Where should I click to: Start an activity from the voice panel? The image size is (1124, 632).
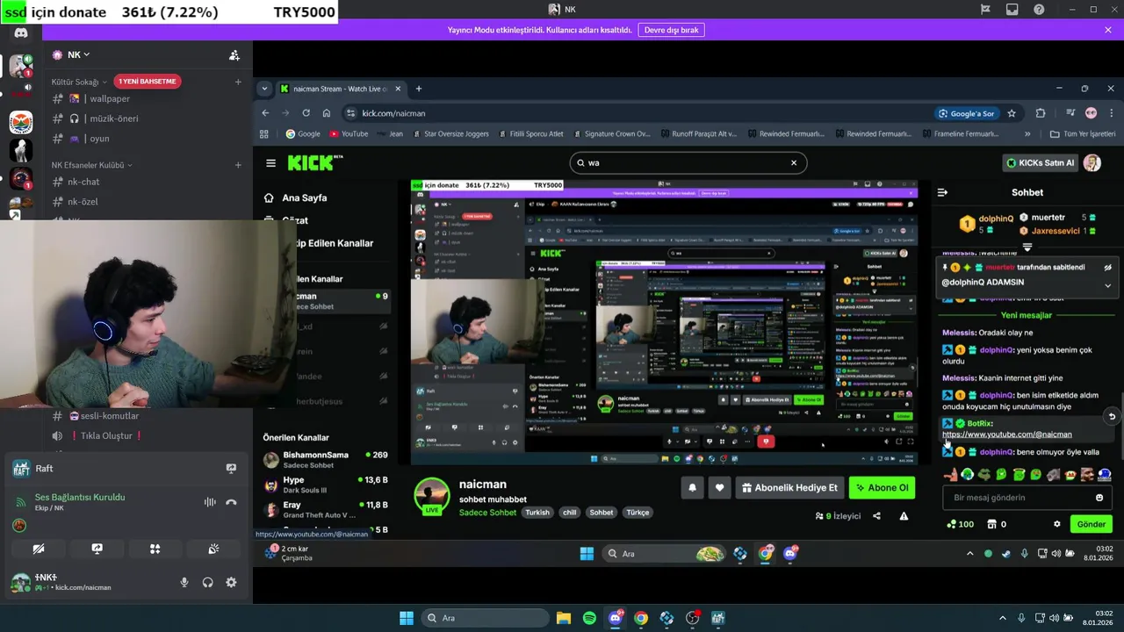click(x=155, y=549)
